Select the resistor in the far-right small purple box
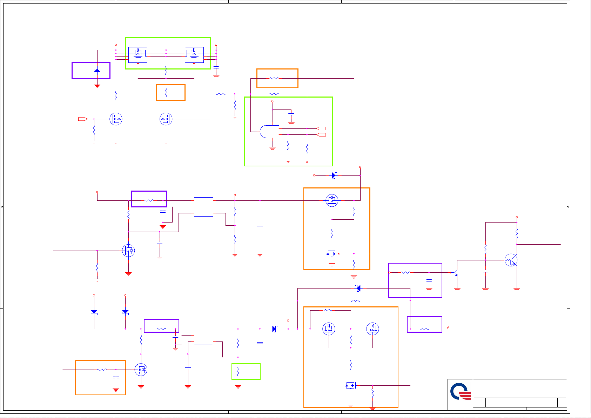This screenshot has width=591, height=418. [x=424, y=329]
